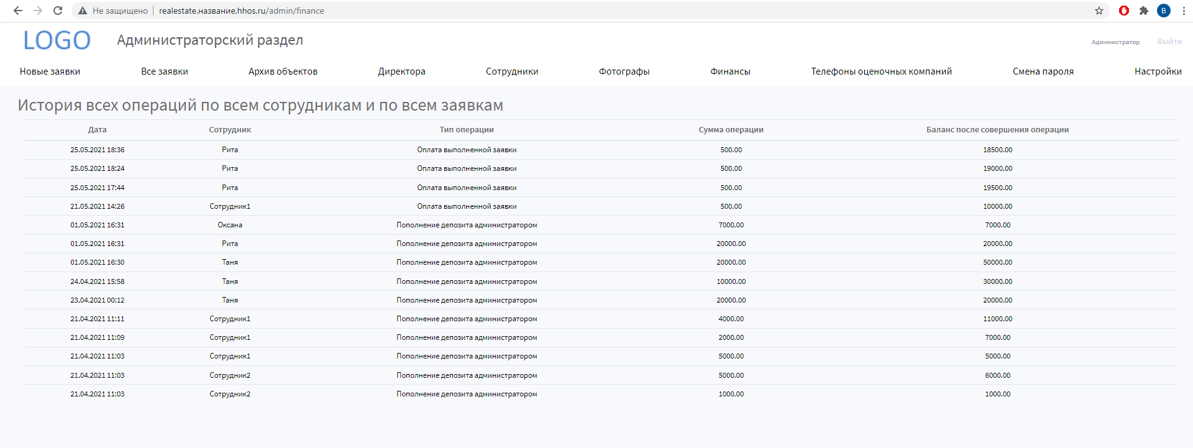The image size is (1193, 448).
Task: Click the Администратор user label
Action: click(1115, 42)
